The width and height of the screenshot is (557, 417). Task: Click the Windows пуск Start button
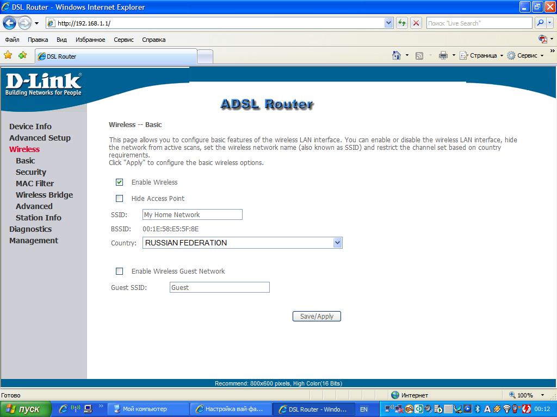coord(26,409)
